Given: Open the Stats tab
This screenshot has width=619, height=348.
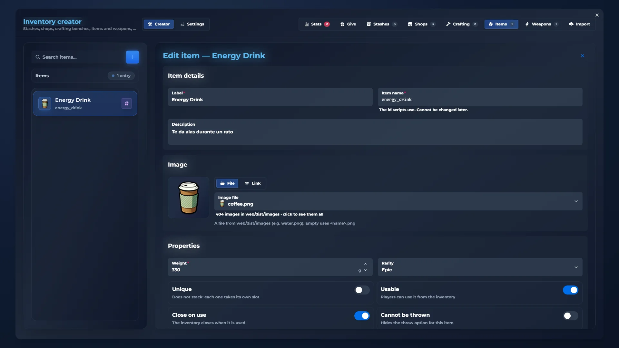Looking at the screenshot, I should 317,24.
